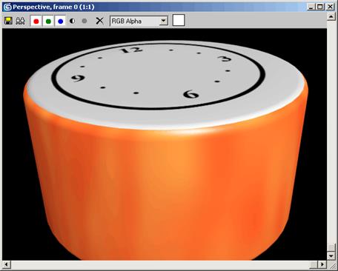Click the 3ds Max title bar icon
The height and width of the screenshot is (271, 338).
pyautogui.click(x=7, y=7)
